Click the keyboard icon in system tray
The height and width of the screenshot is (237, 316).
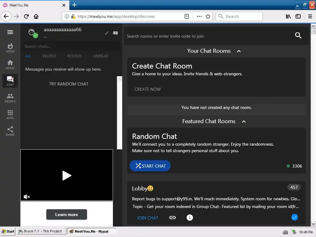[x=285, y=232]
